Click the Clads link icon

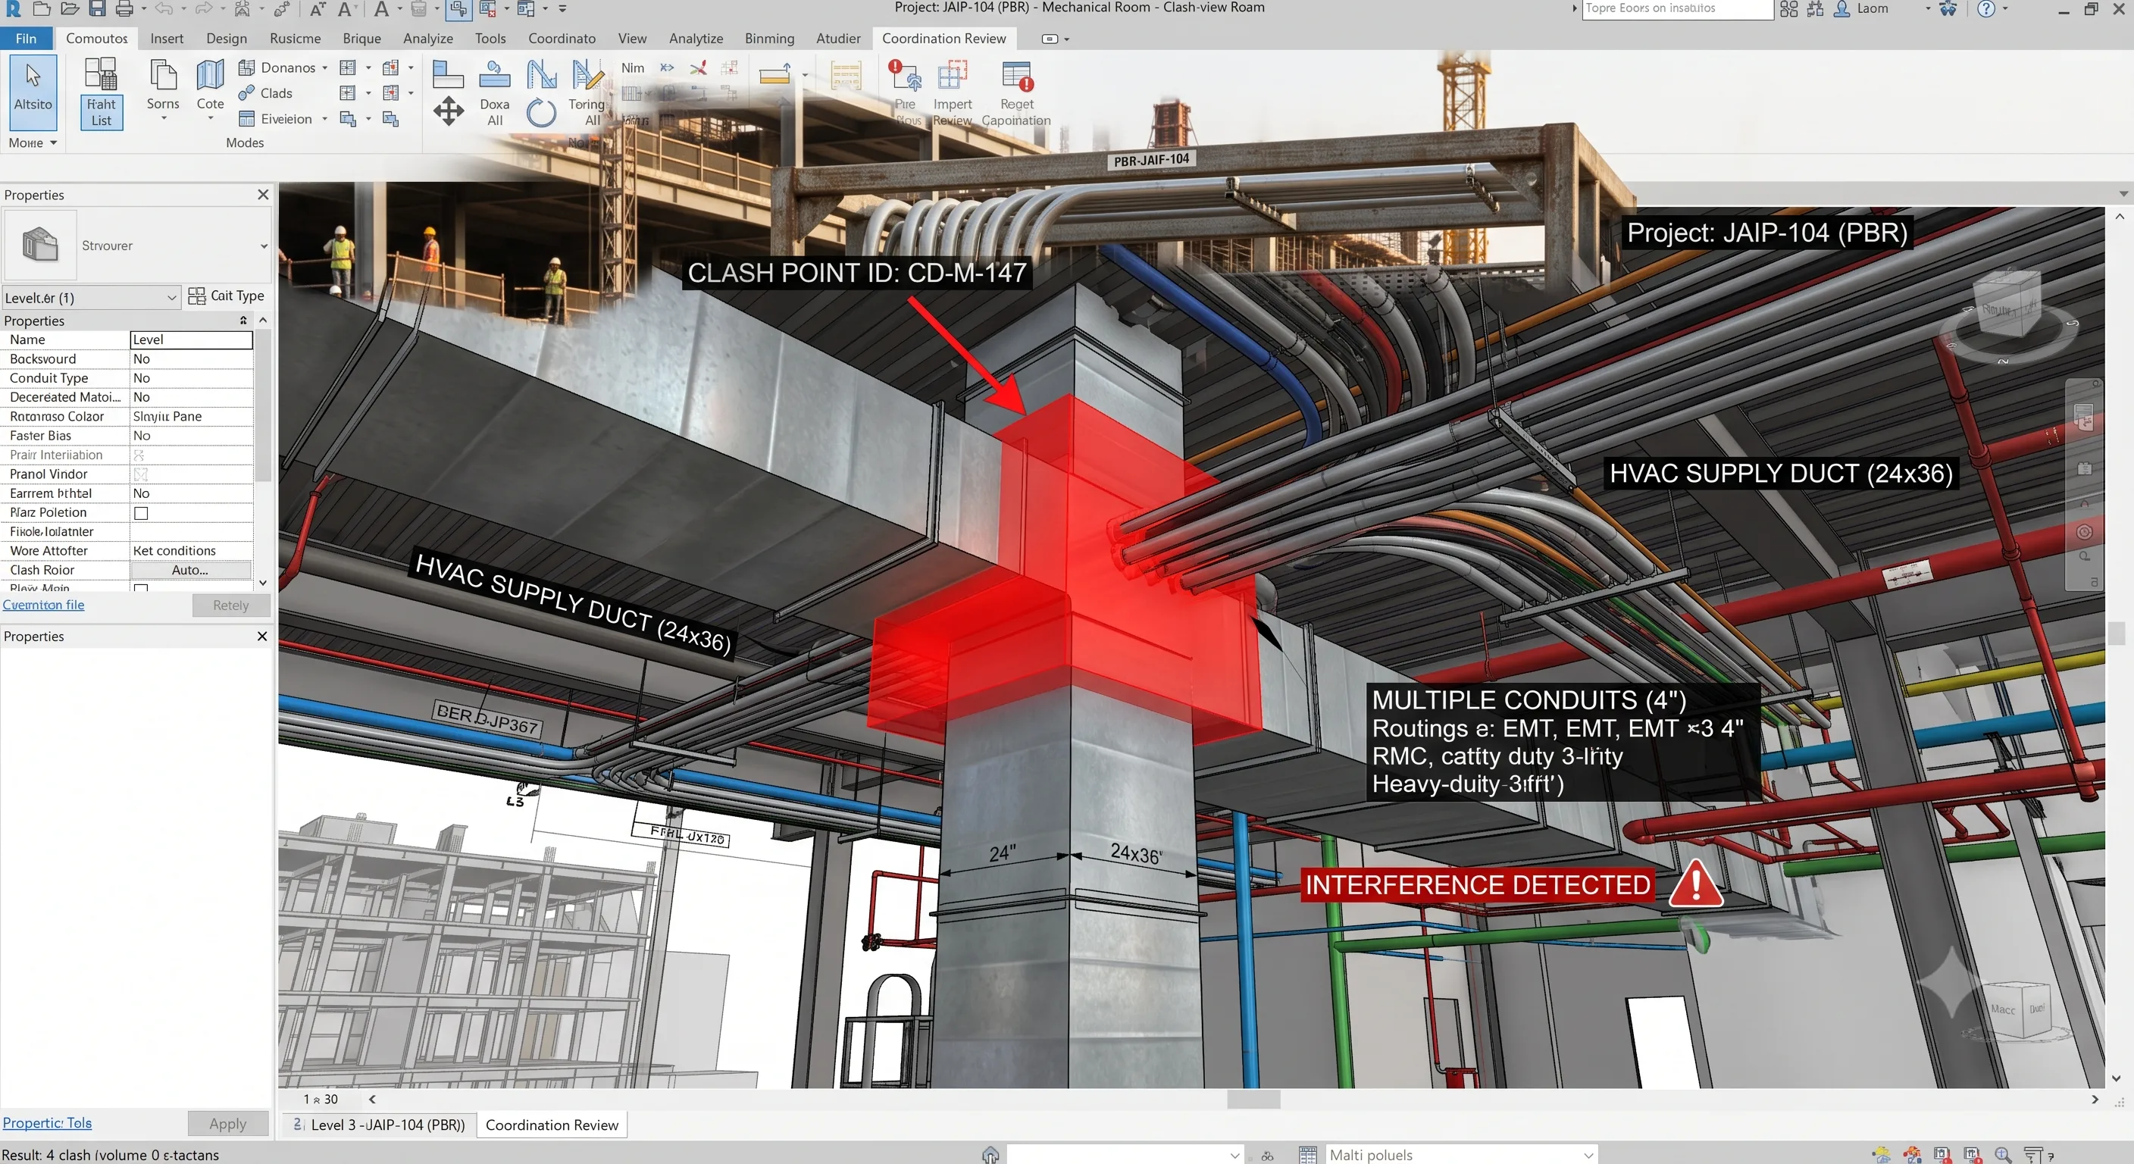(246, 92)
